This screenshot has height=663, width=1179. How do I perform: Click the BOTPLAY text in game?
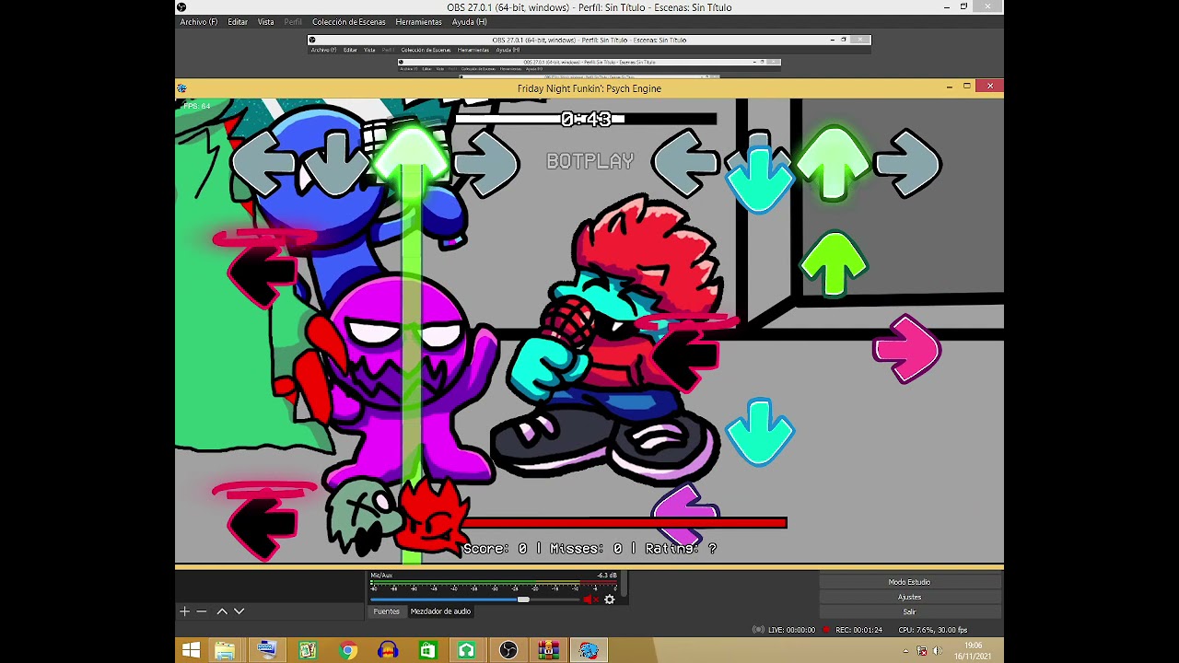click(x=590, y=161)
